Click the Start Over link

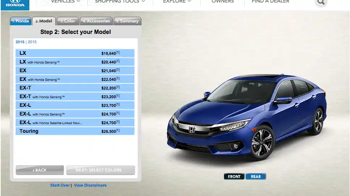[x=60, y=185]
